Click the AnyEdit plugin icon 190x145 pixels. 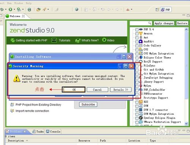(141, 41)
